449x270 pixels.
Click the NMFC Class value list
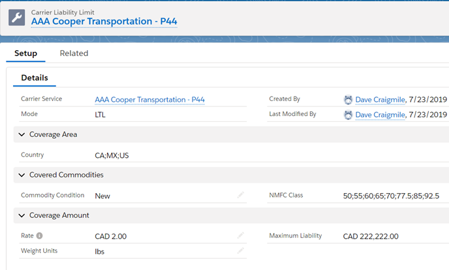(391, 196)
